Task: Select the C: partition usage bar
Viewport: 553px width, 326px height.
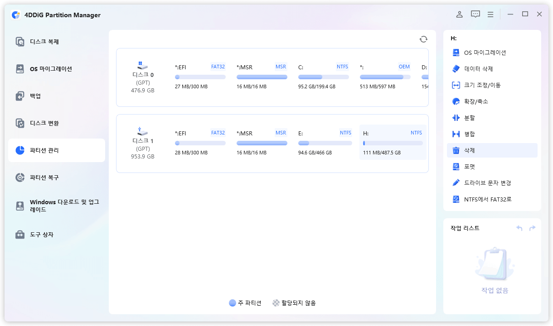Action: tap(323, 77)
